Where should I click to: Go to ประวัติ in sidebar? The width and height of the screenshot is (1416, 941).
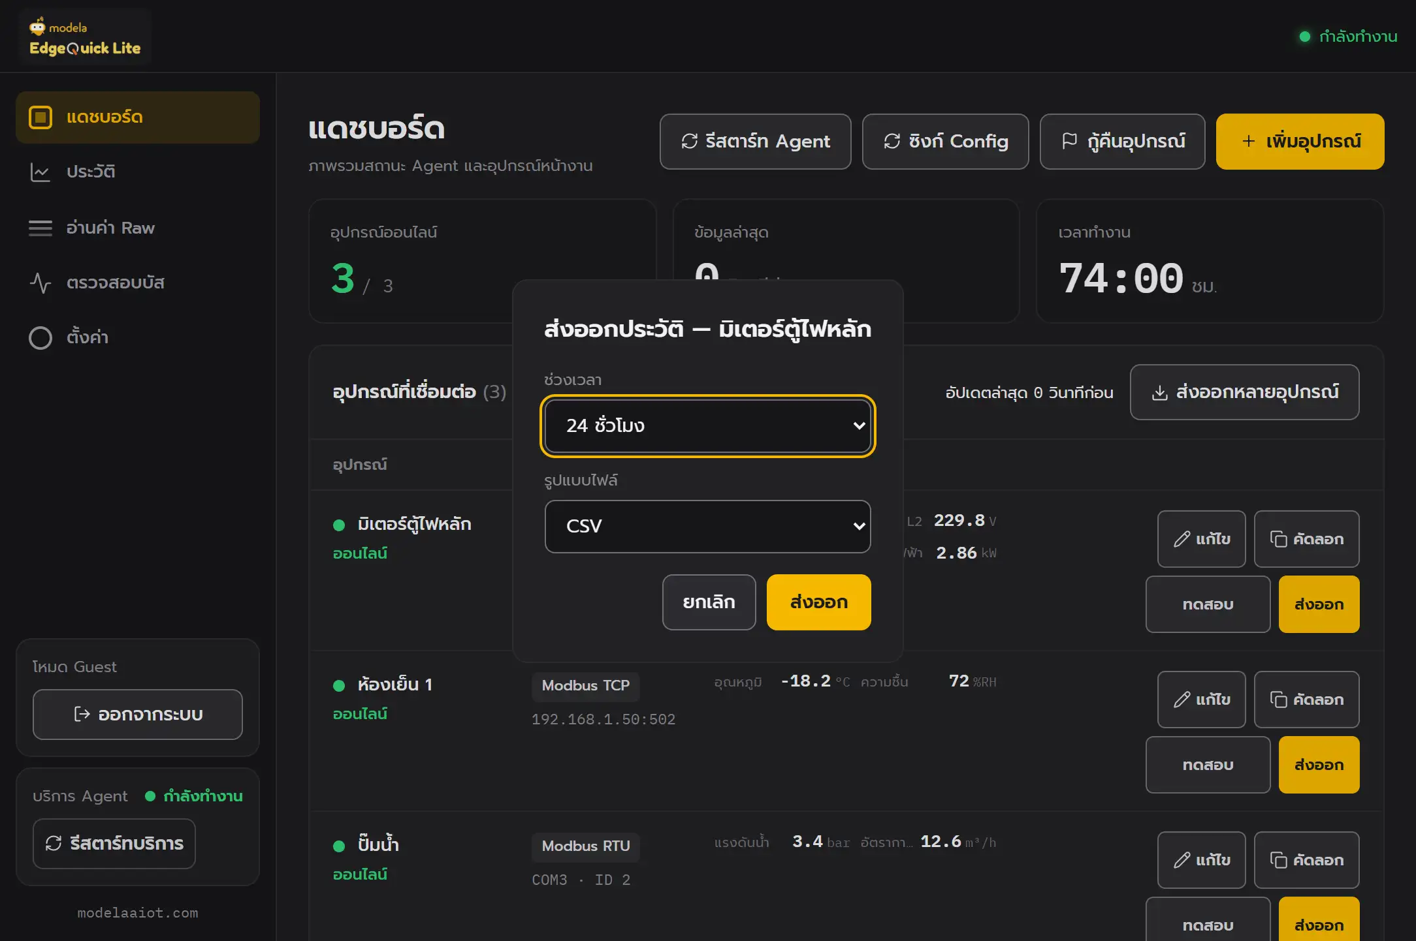pyautogui.click(x=138, y=172)
